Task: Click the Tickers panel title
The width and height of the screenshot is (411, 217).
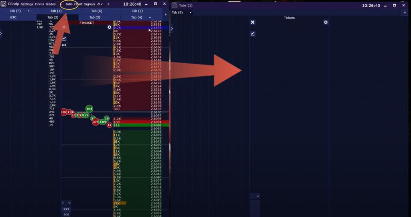Action: 289,18
